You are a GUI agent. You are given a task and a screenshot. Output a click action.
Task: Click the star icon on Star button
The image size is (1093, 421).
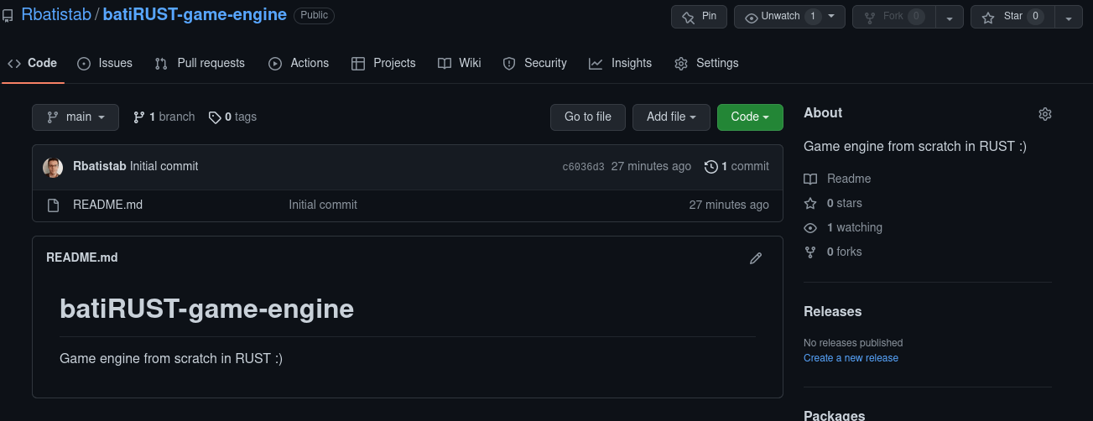[988, 17]
